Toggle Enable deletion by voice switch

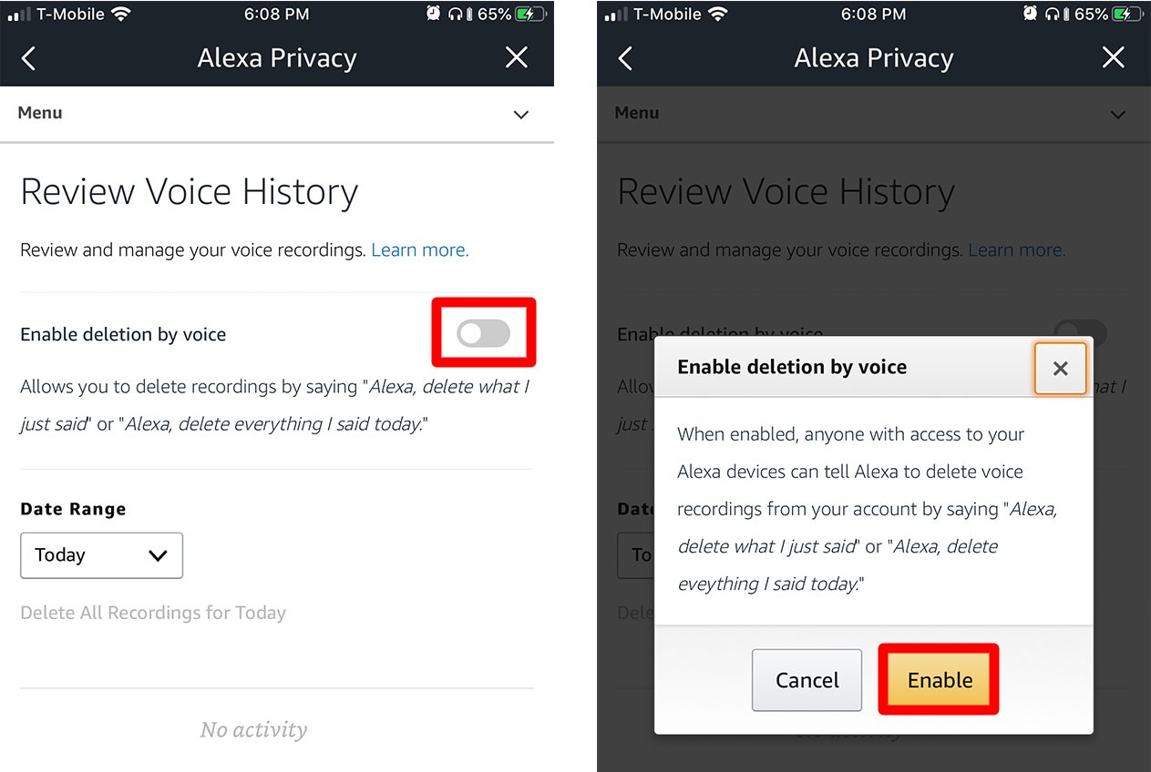coord(484,333)
